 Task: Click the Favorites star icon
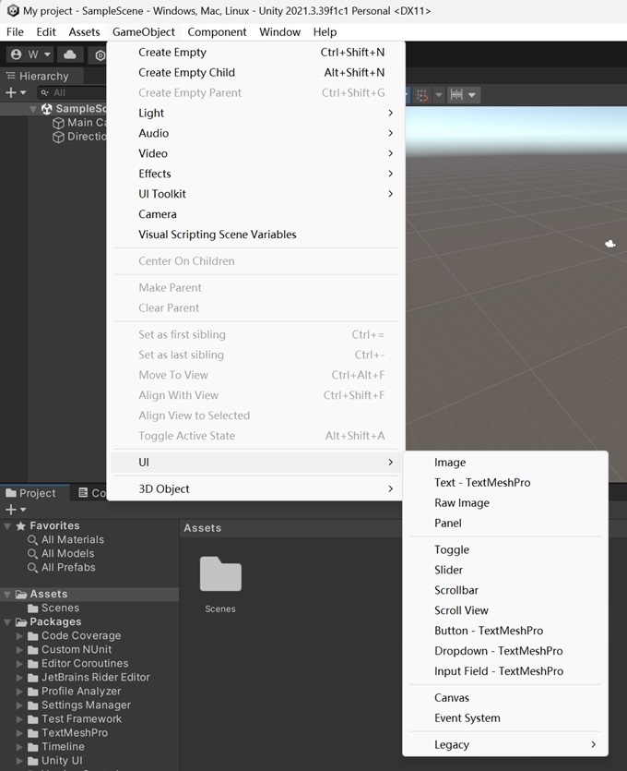click(20, 526)
